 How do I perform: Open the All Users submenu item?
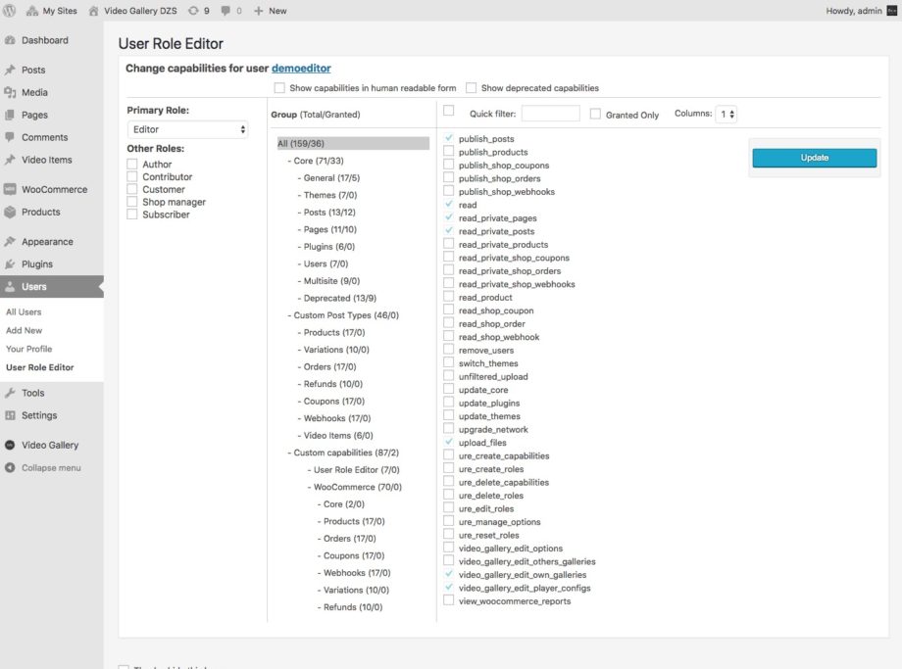click(x=24, y=312)
